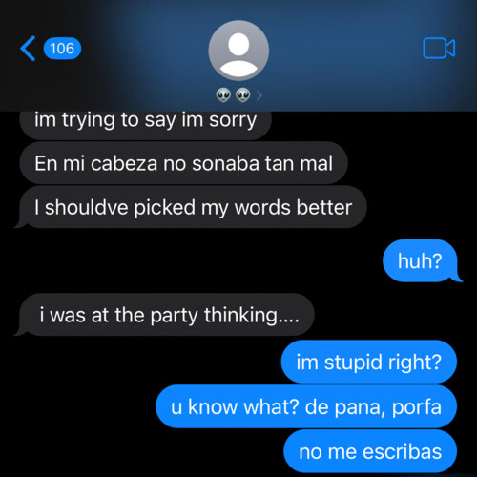
Task: Select the "im trying to say im sorry" message
Action: tap(146, 124)
